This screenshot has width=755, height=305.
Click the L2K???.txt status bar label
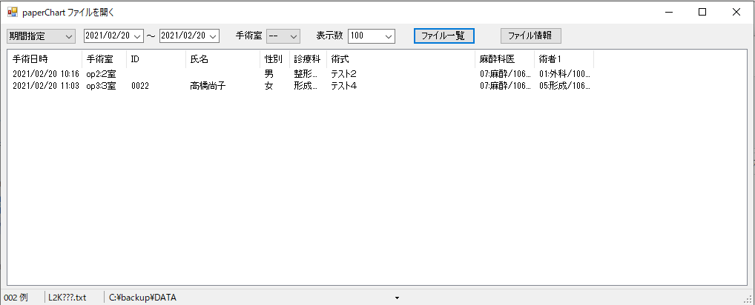pos(67,298)
